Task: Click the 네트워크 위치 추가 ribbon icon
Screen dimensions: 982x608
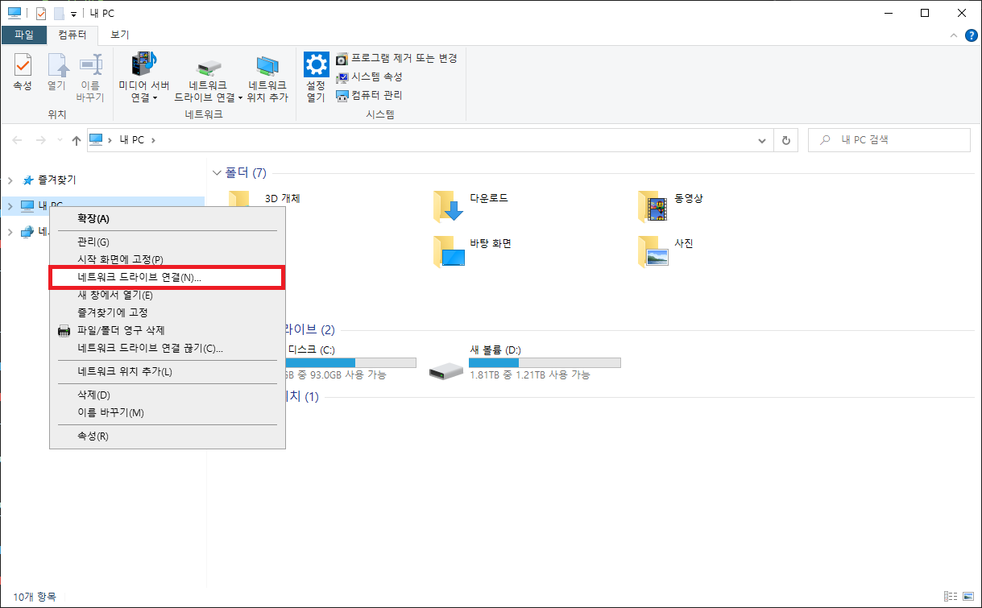Action: tap(267, 67)
